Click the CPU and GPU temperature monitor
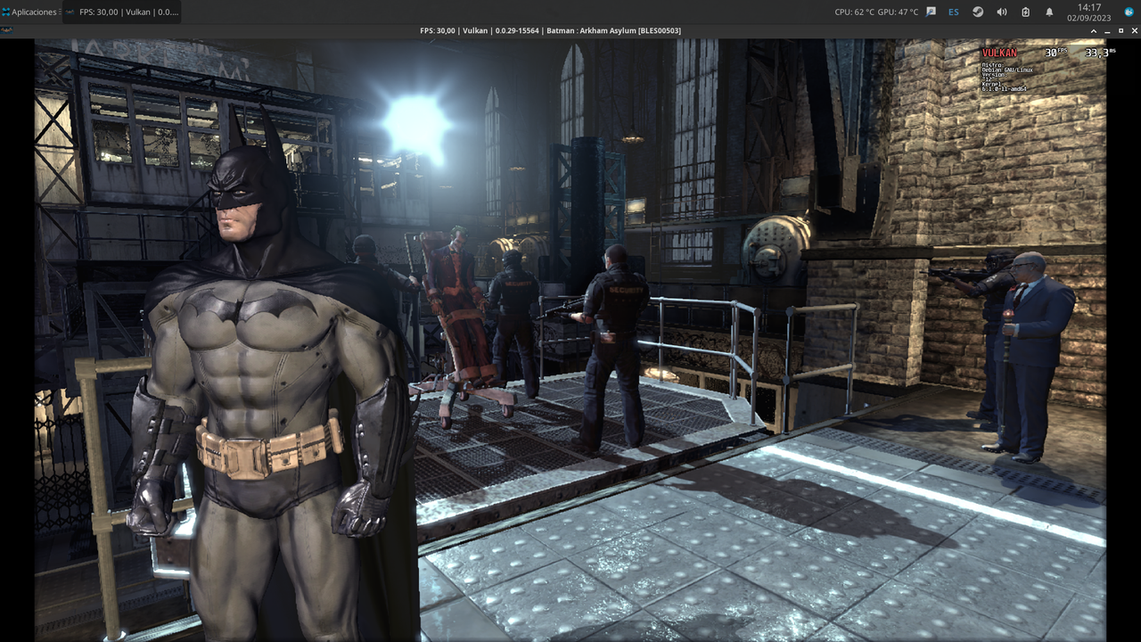This screenshot has height=642, width=1141. point(876,12)
